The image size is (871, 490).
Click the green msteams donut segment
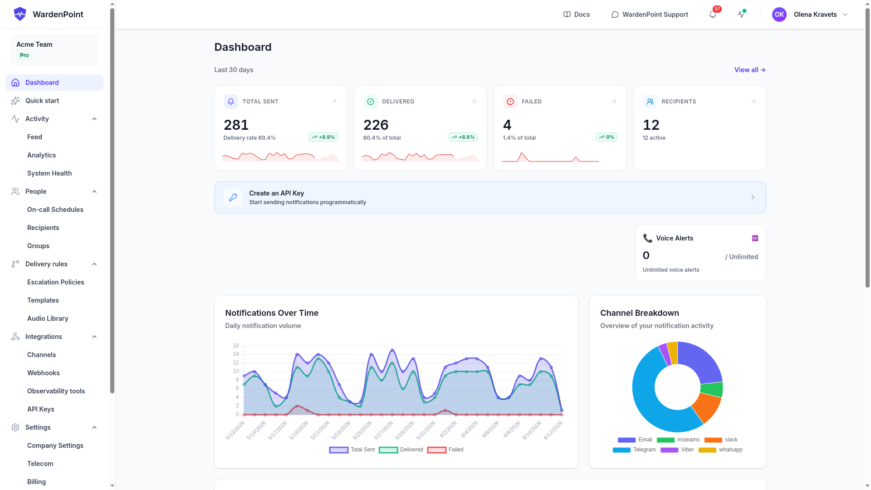coord(712,389)
